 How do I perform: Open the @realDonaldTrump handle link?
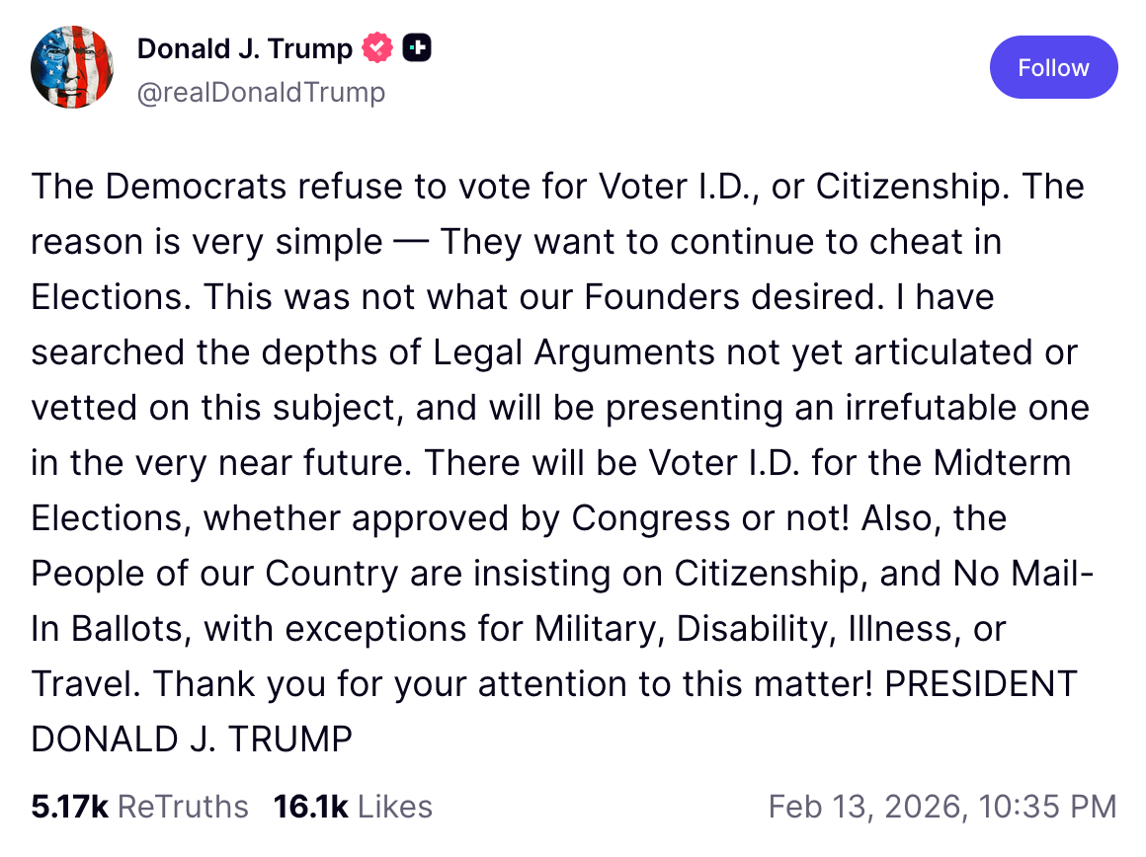click(x=261, y=92)
